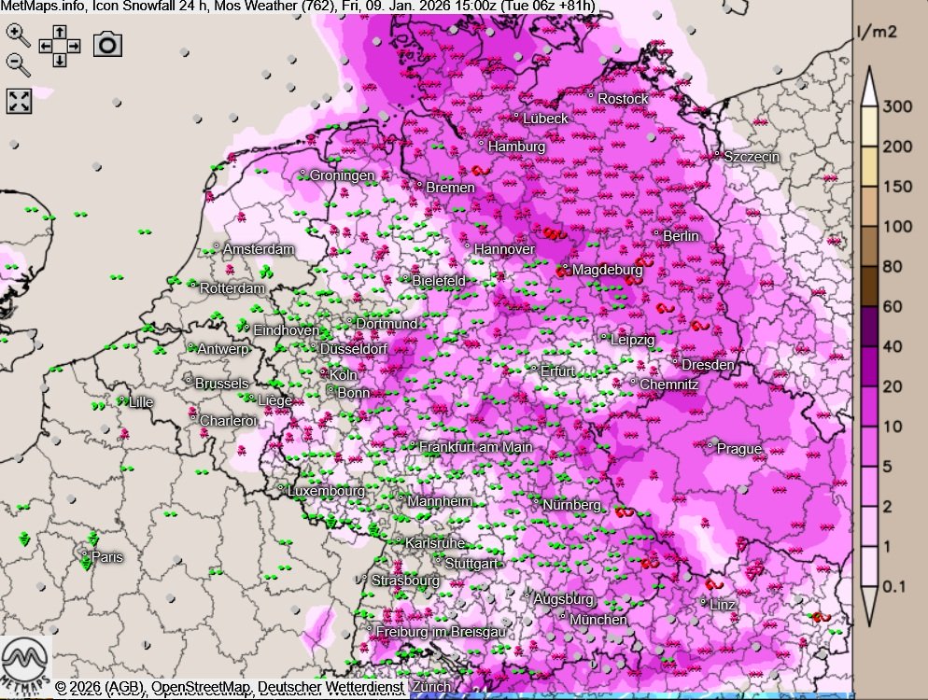This screenshot has height=700, width=928.
Task: Click the Frankfurt am Main label
Action: click(475, 447)
